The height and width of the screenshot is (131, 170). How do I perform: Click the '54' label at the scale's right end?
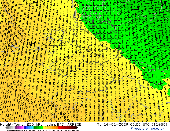(x=77, y=130)
